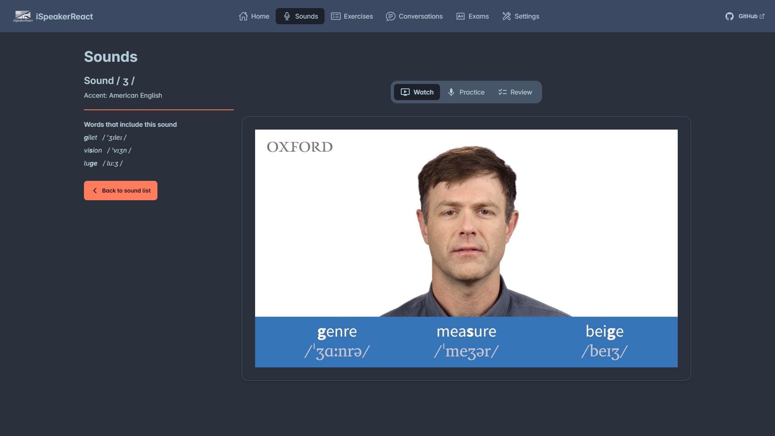The image size is (775, 436).
Task: Open the Exercises menu item
Action: [358, 16]
